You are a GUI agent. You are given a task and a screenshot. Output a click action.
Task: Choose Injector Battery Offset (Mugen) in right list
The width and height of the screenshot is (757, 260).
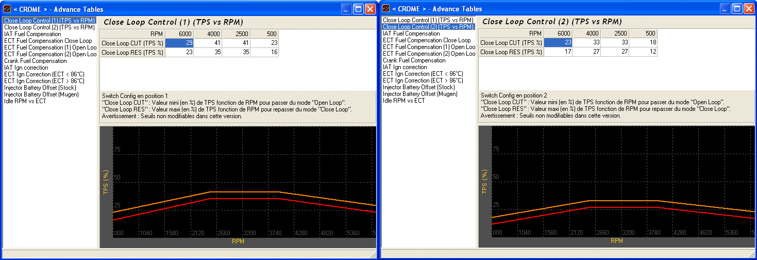(x=421, y=94)
